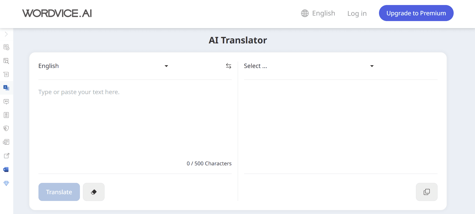This screenshot has height=214, width=475.
Task: Click Upgrade to Premium button
Action: tap(416, 13)
